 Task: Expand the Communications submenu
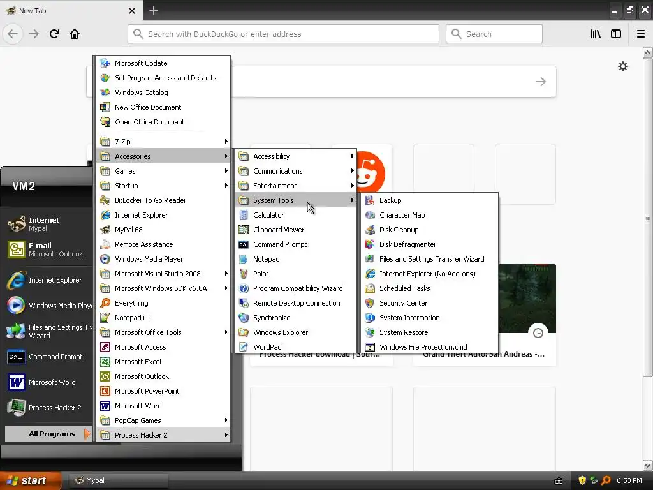tap(296, 171)
